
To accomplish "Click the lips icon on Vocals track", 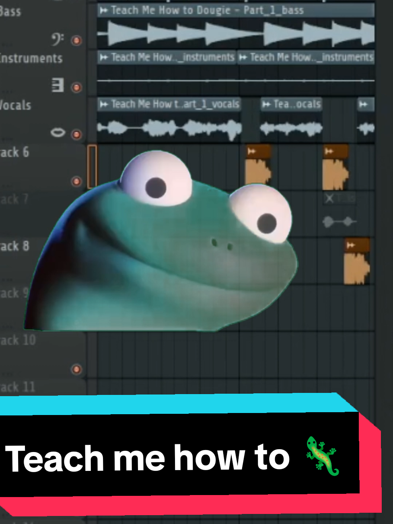I will point(58,132).
